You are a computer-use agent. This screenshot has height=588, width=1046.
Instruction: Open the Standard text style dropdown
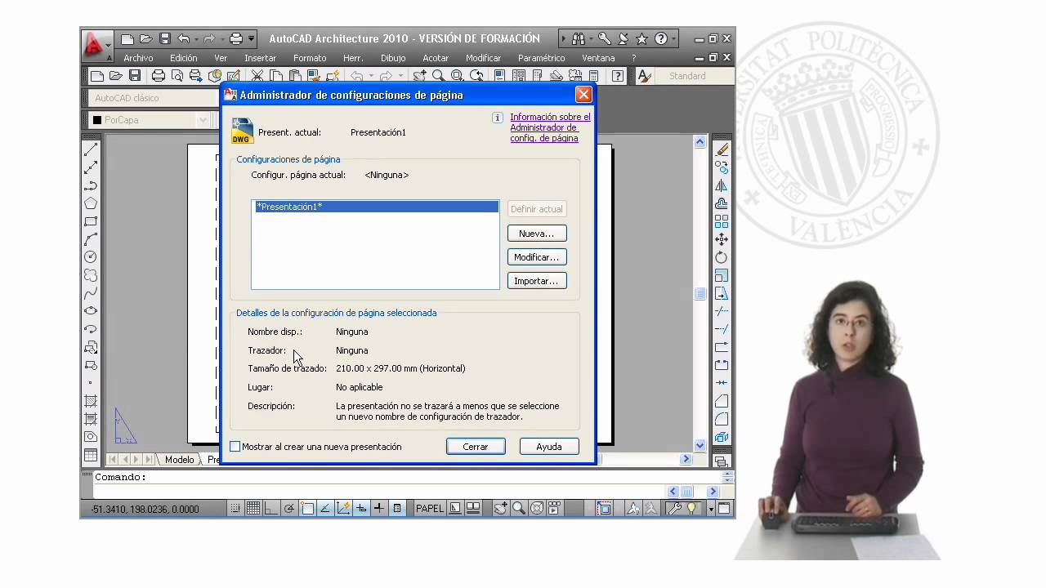tap(695, 76)
